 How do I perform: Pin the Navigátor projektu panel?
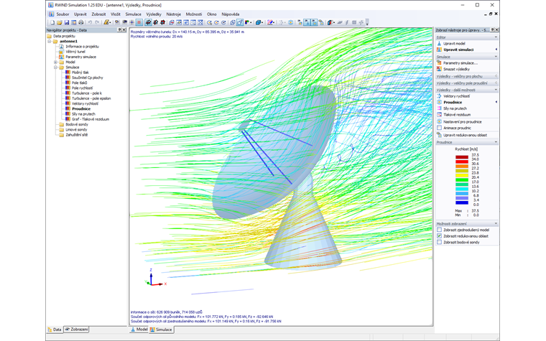[119, 30]
